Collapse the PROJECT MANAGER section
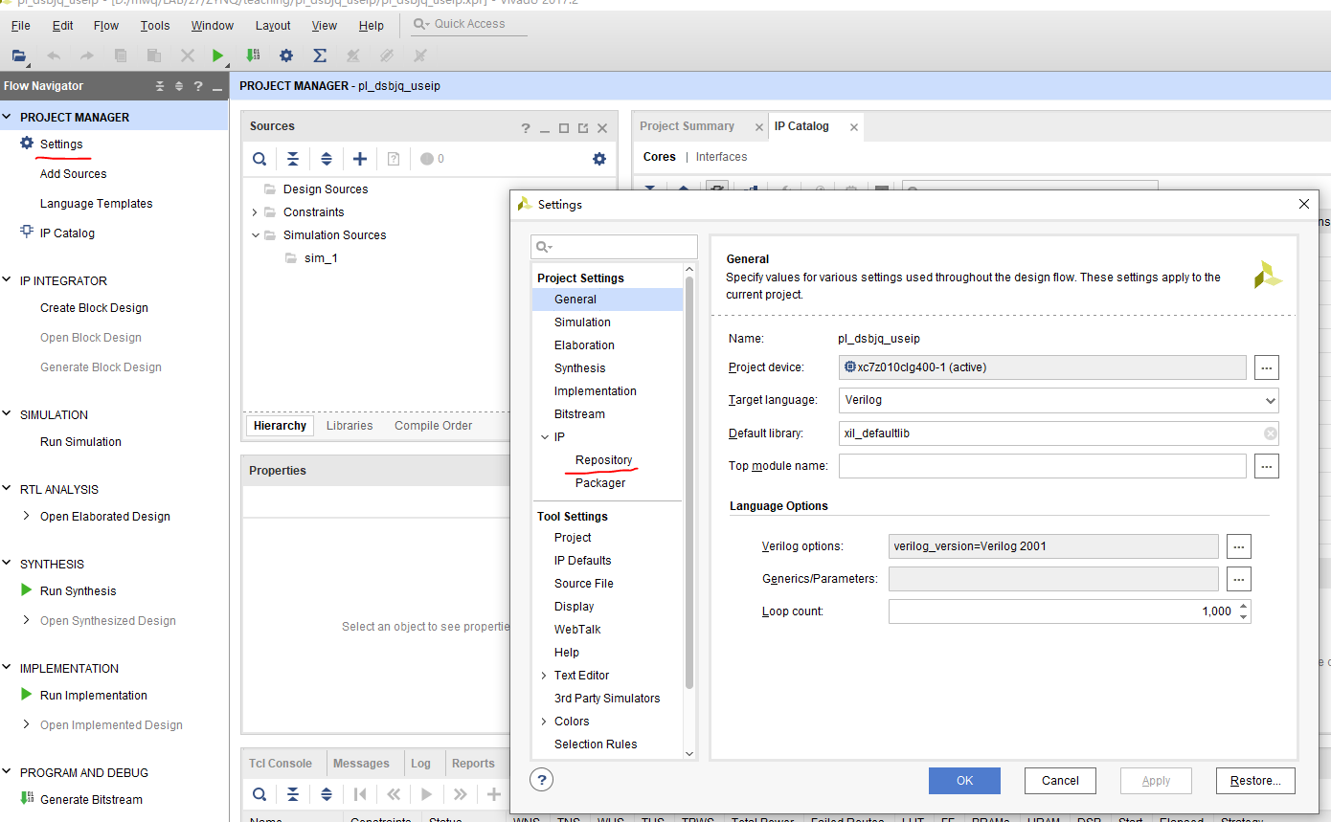 (9, 118)
